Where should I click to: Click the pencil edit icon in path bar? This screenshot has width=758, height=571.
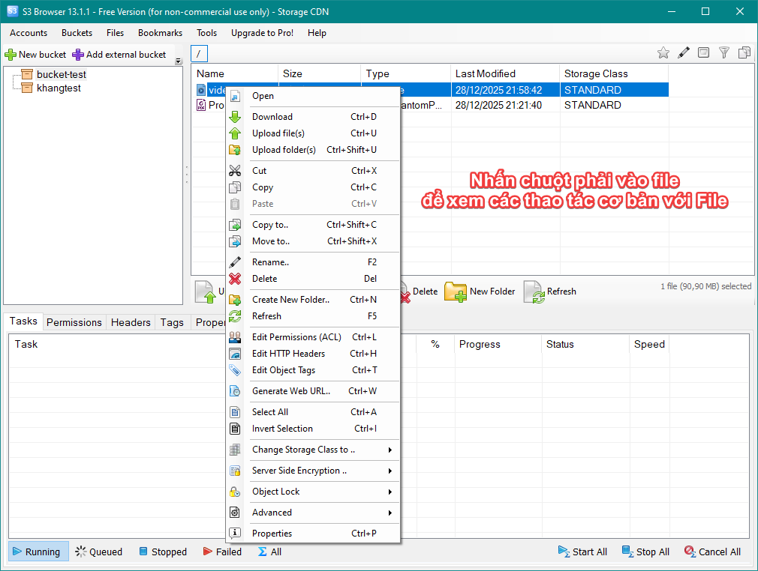click(684, 52)
